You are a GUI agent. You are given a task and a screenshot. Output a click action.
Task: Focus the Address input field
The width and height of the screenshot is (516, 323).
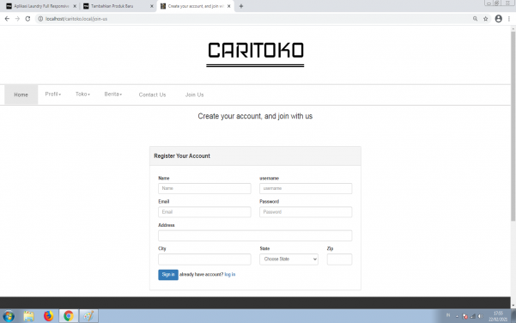[255, 235]
